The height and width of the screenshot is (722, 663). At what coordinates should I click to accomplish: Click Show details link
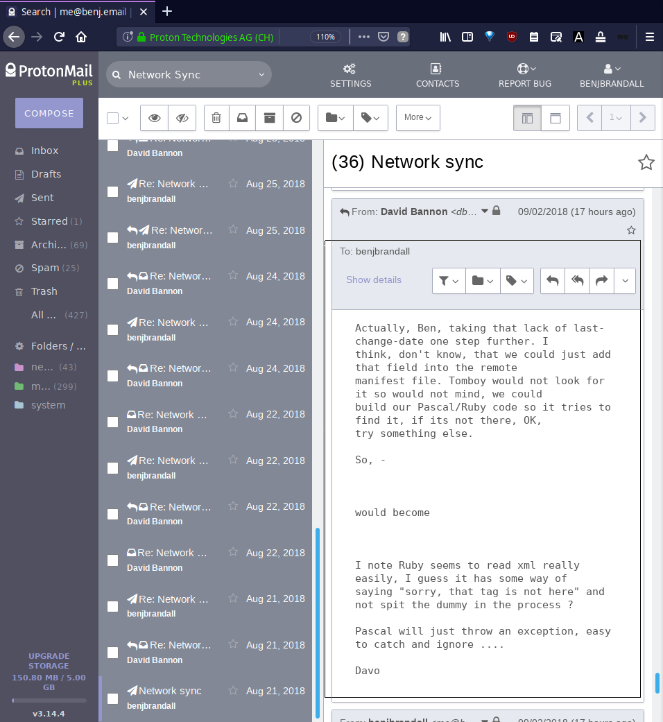(x=373, y=280)
